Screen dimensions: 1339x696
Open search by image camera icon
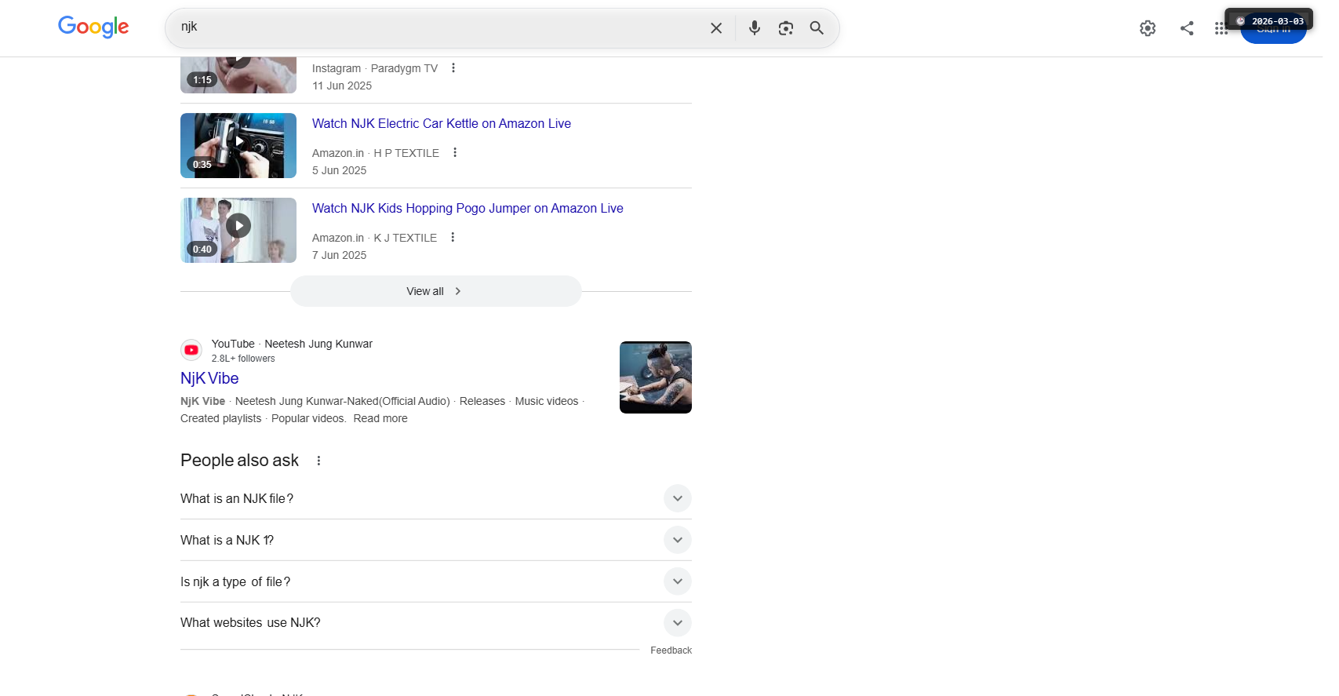click(786, 28)
